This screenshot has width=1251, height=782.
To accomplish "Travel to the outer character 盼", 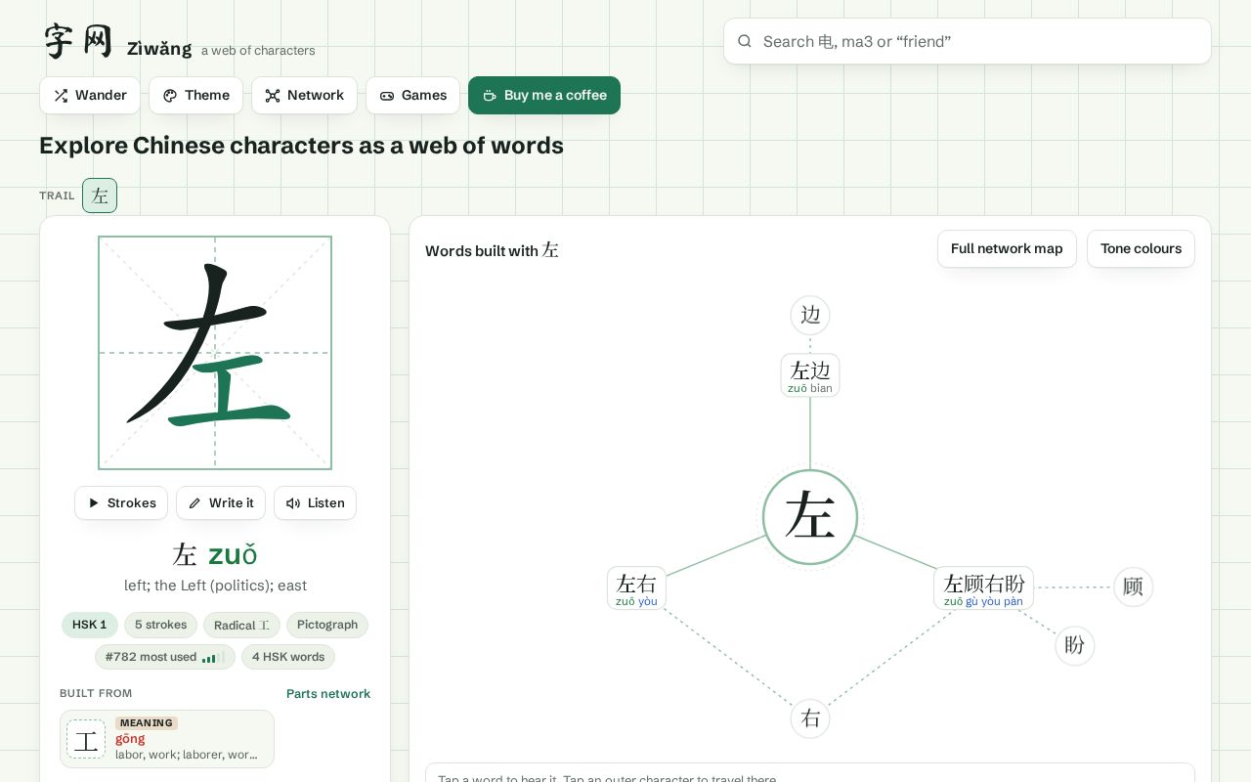I will (1075, 646).
